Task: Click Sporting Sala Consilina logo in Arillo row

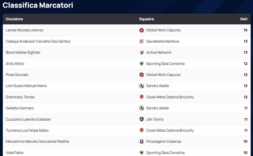Action: coord(142,64)
